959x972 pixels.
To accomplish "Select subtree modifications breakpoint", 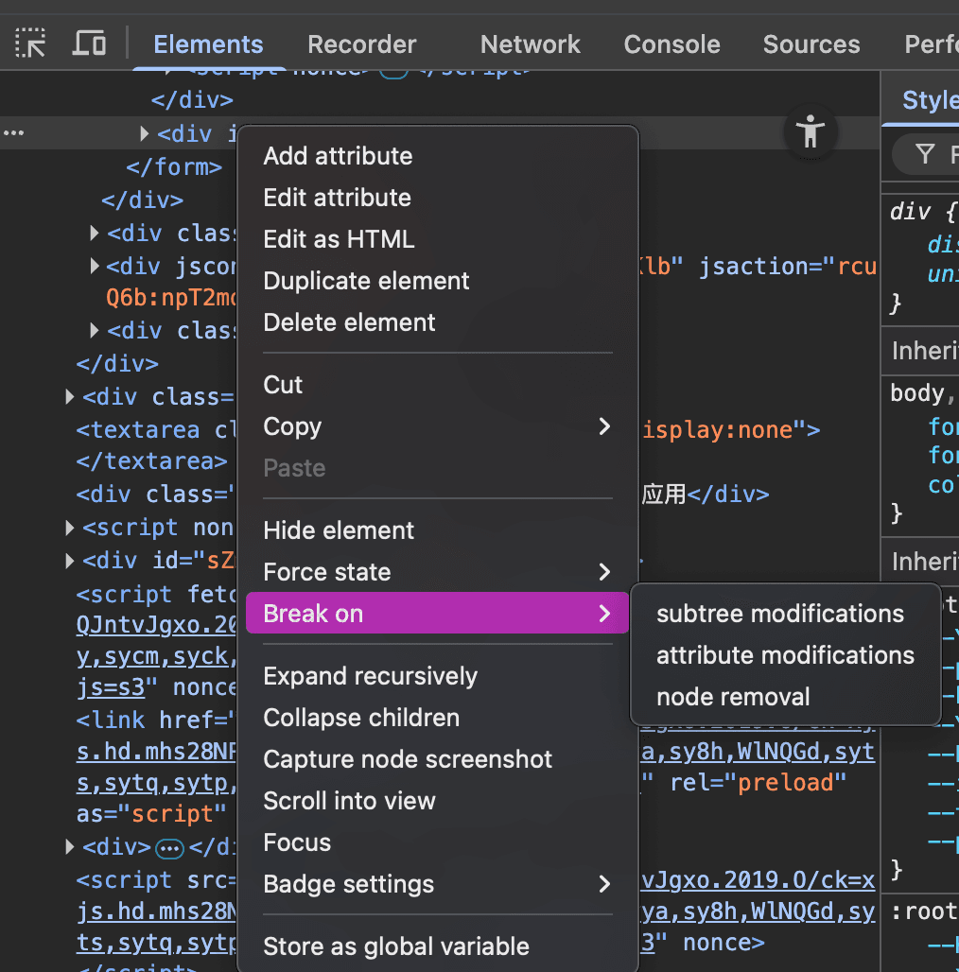I will (779, 614).
